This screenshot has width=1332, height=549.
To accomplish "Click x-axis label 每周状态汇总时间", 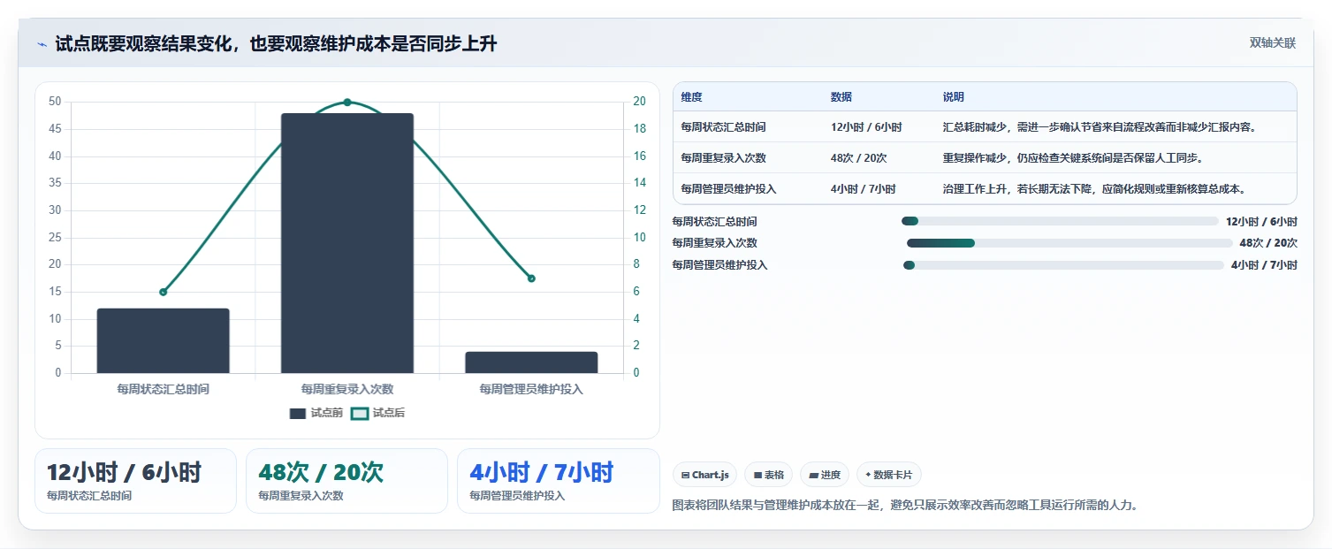I will [x=163, y=389].
